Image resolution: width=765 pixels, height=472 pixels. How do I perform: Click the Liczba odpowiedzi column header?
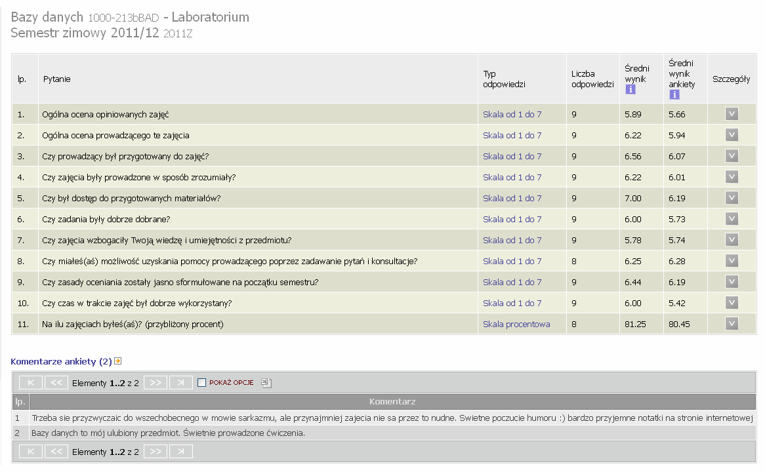592,79
